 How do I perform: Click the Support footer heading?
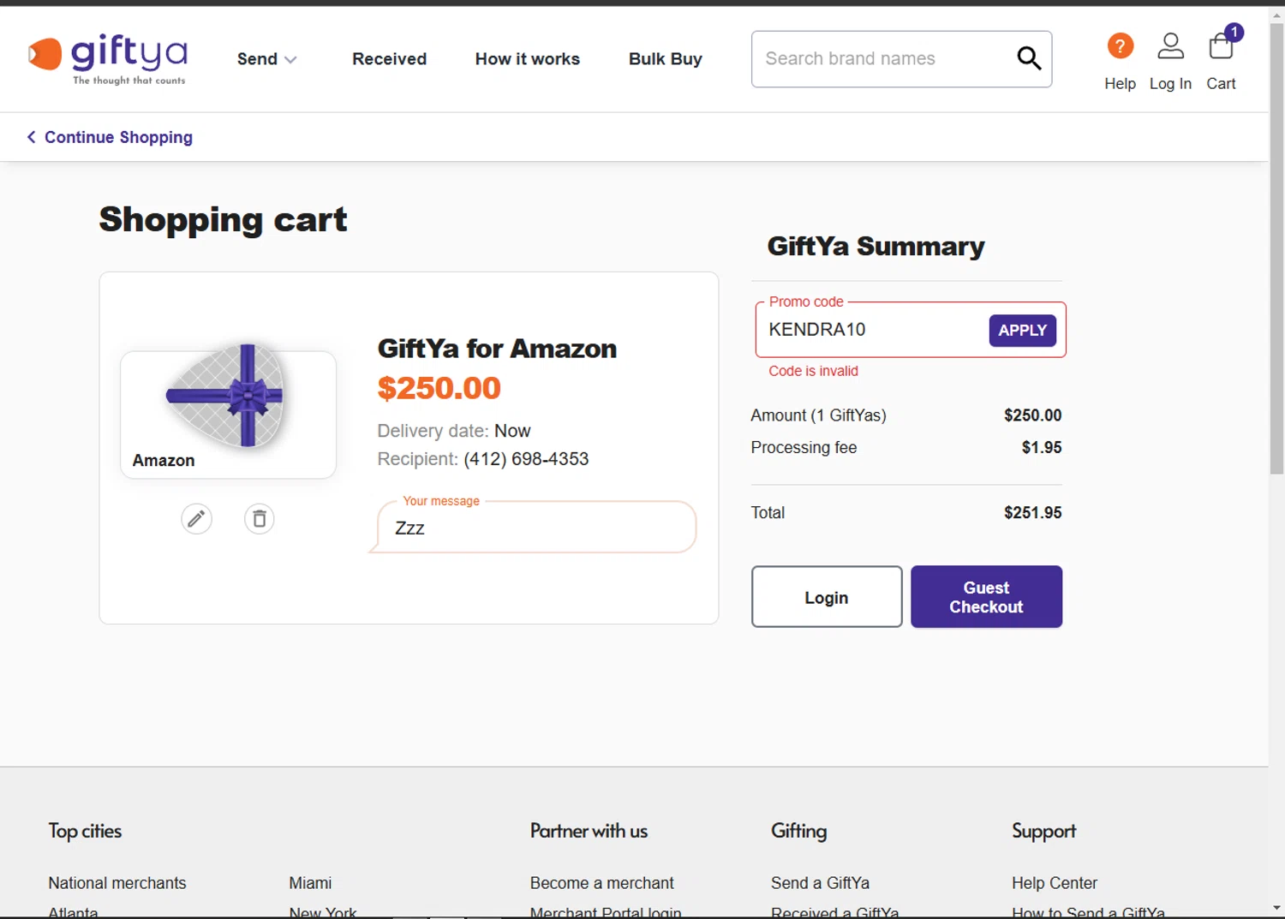[x=1043, y=831]
